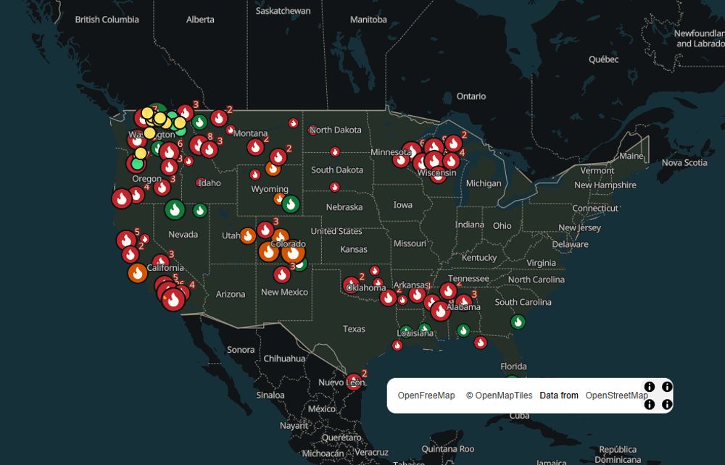Click the small red marker in western North Dakota

pyautogui.click(x=293, y=123)
